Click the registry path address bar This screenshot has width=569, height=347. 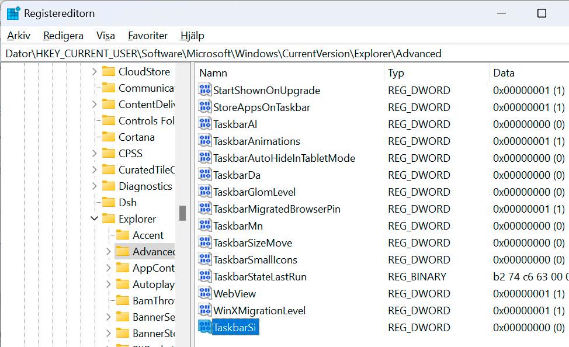point(284,54)
